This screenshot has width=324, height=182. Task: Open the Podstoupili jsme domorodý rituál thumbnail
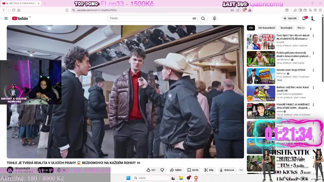(261, 59)
